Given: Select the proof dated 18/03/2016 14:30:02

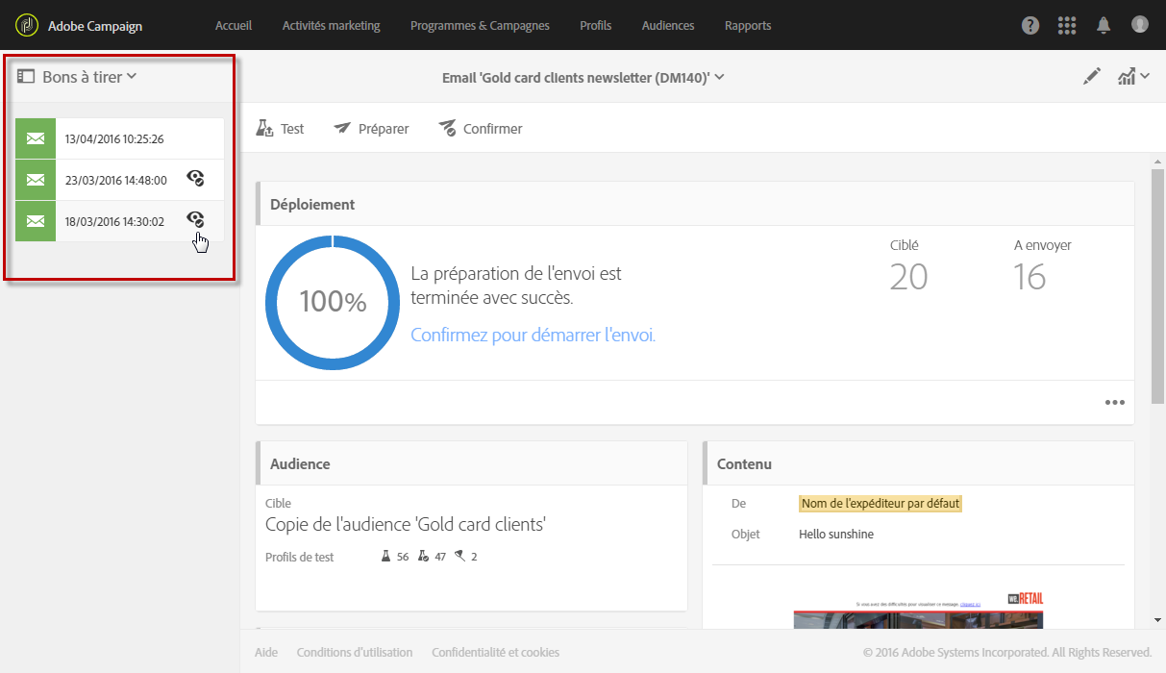Looking at the screenshot, I should pos(120,221).
